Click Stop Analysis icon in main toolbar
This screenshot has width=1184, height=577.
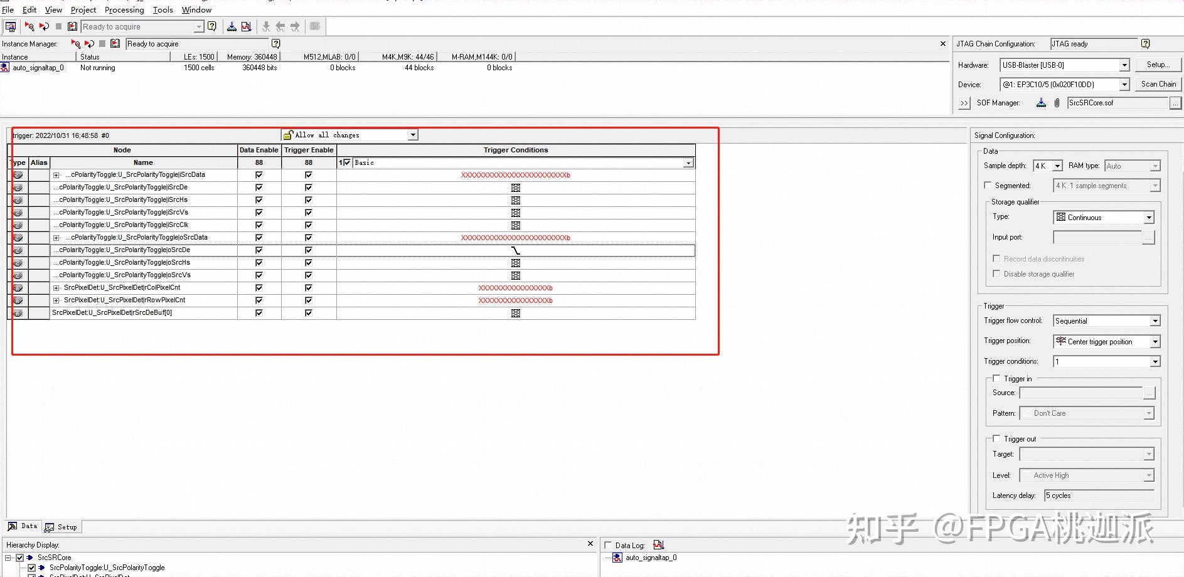58,26
